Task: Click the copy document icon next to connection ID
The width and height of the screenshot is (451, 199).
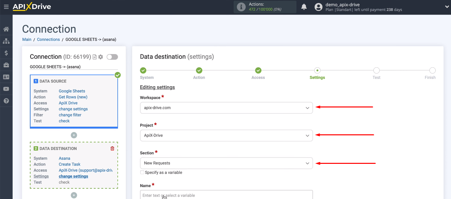Action: [x=95, y=57]
